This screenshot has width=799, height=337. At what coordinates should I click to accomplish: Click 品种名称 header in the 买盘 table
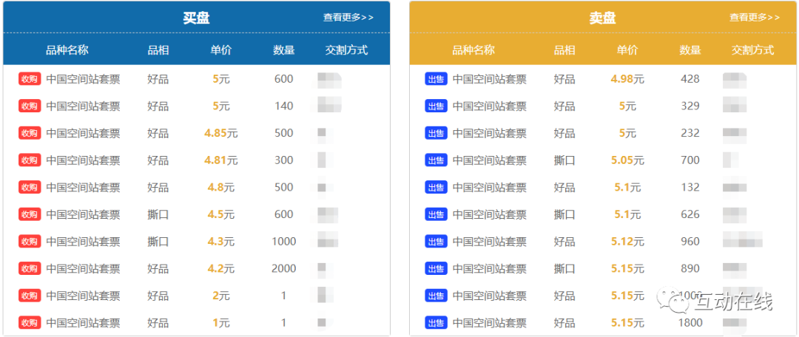pos(67,50)
